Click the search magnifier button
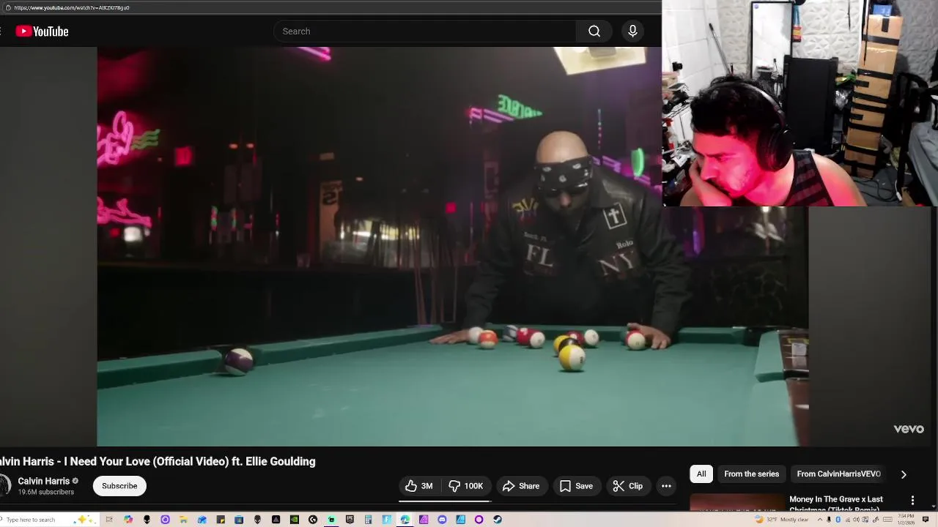938x527 pixels. [x=594, y=31]
